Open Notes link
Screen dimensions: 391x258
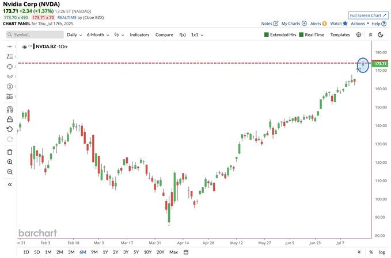(x=269, y=24)
